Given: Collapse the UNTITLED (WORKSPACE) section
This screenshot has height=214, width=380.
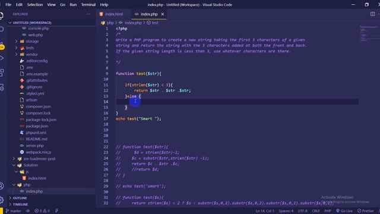Looking at the screenshot, I should (32, 23).
